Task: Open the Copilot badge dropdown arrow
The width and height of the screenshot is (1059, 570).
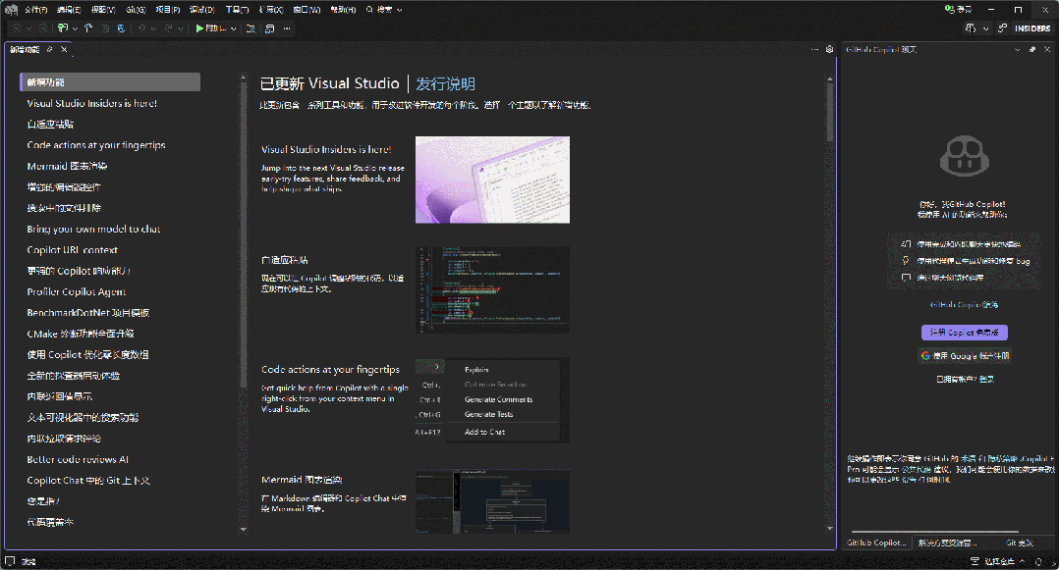Action: pyautogui.click(x=985, y=28)
